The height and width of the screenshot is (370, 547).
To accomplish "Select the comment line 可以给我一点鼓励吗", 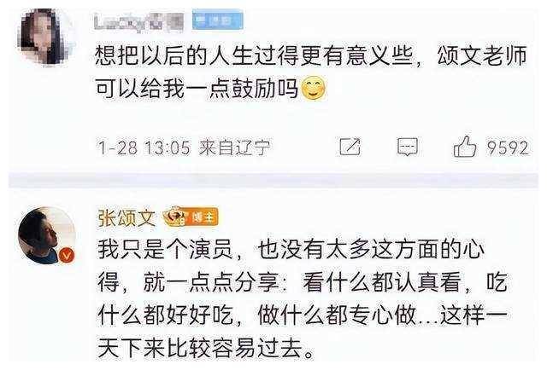I will 197,89.
